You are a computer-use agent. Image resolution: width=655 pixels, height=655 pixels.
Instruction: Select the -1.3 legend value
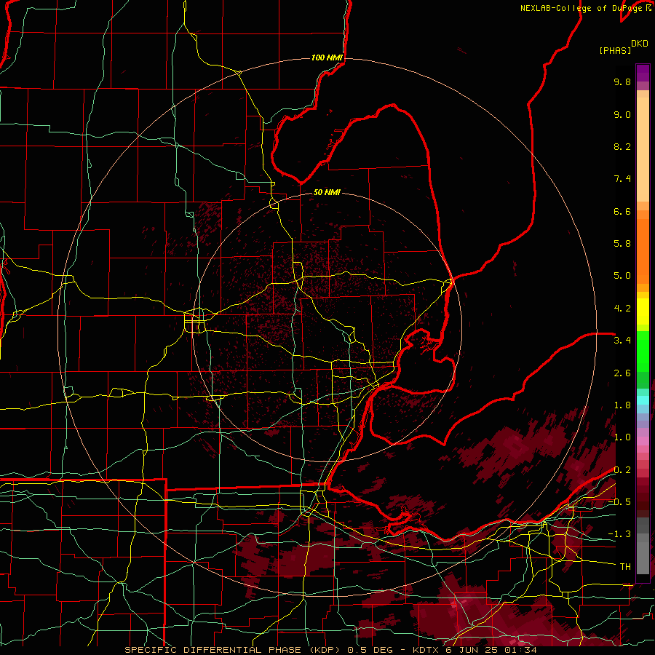tap(619, 534)
